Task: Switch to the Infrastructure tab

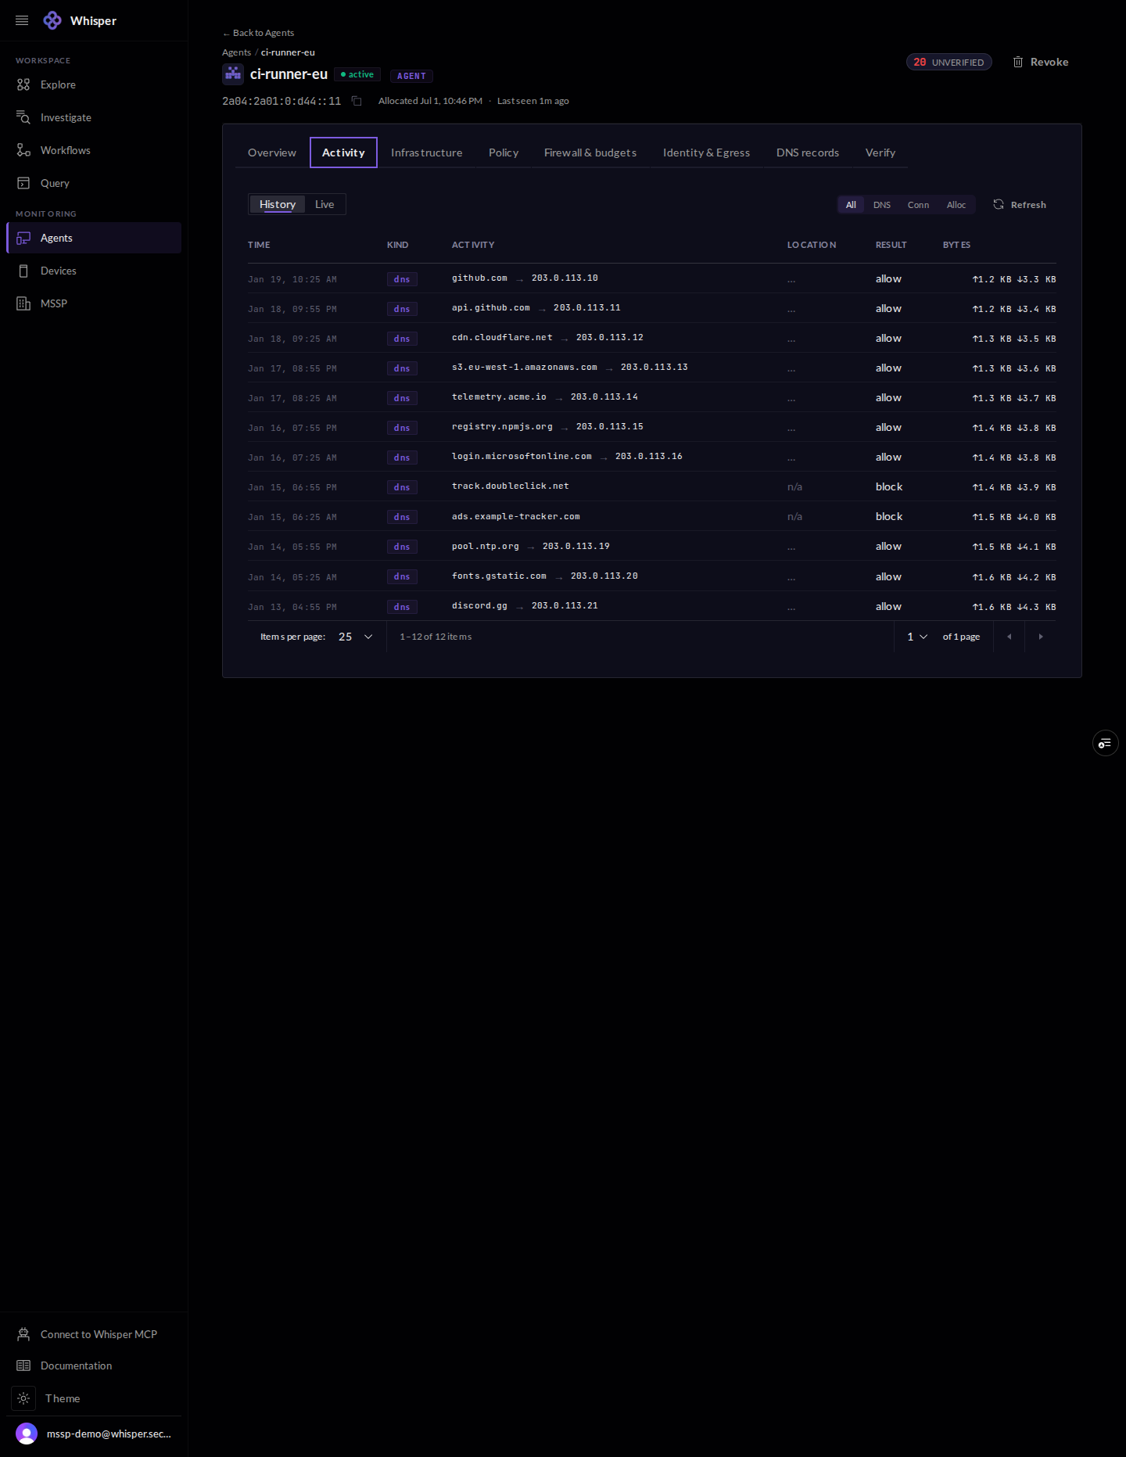Action: pos(426,153)
